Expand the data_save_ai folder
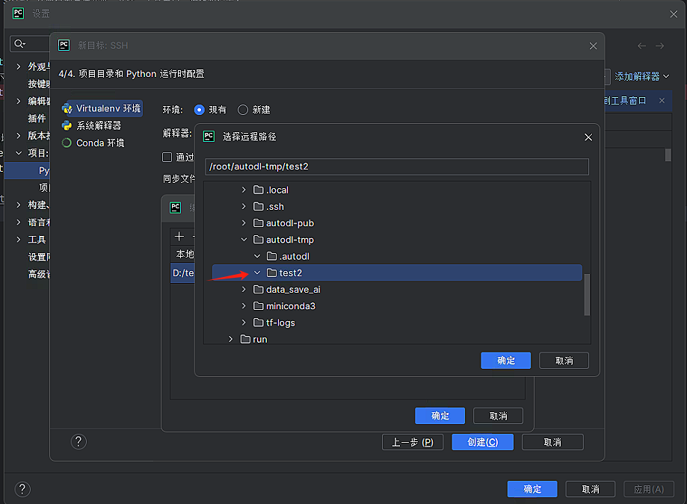Screen dimensions: 687x504 click(x=244, y=290)
